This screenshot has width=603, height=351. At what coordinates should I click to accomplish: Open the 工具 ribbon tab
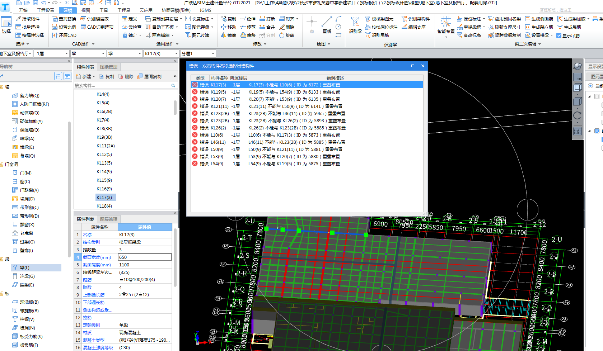tap(104, 10)
